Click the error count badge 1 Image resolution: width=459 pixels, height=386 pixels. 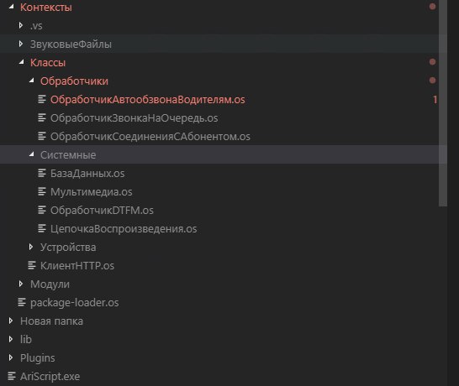coord(435,100)
